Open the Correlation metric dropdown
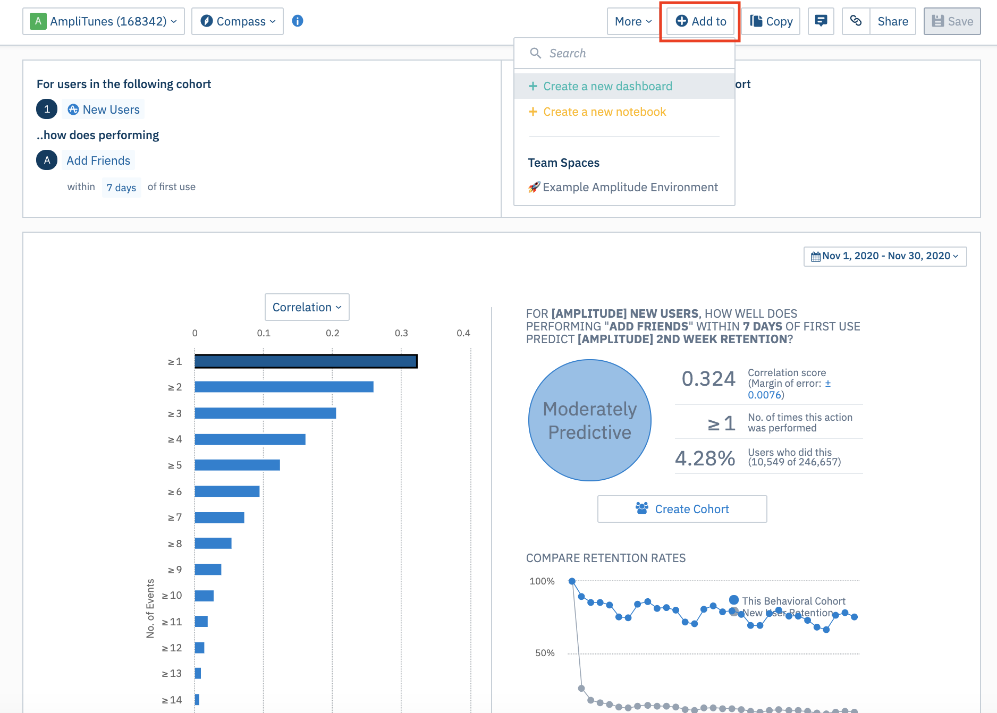Viewport: 997px width, 713px height. [x=307, y=307]
